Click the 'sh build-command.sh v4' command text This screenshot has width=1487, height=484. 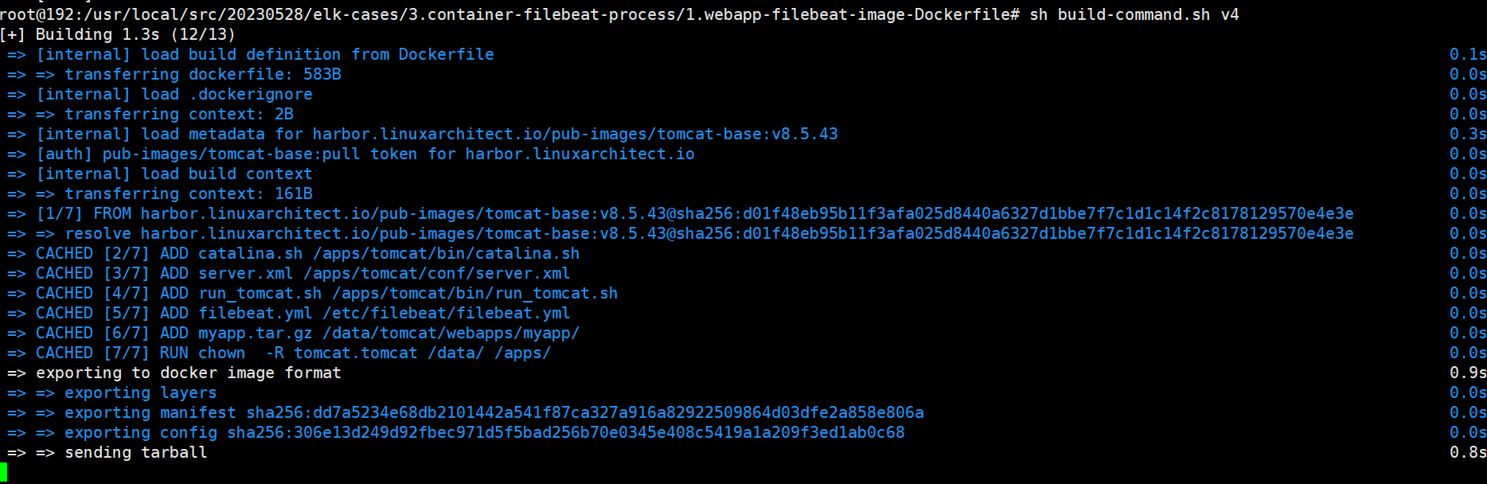1134,14
